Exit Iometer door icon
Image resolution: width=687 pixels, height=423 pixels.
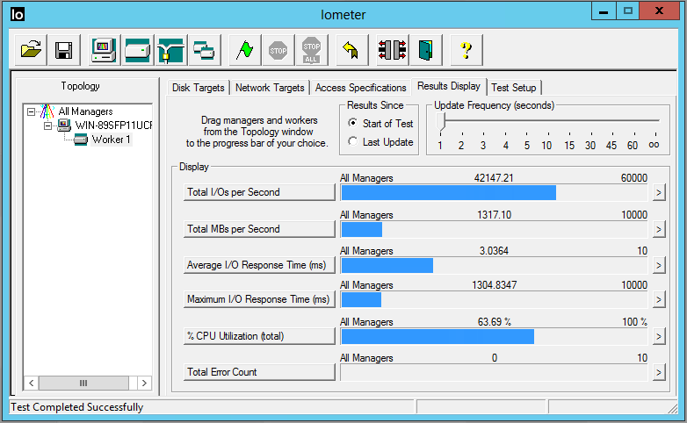[425, 50]
